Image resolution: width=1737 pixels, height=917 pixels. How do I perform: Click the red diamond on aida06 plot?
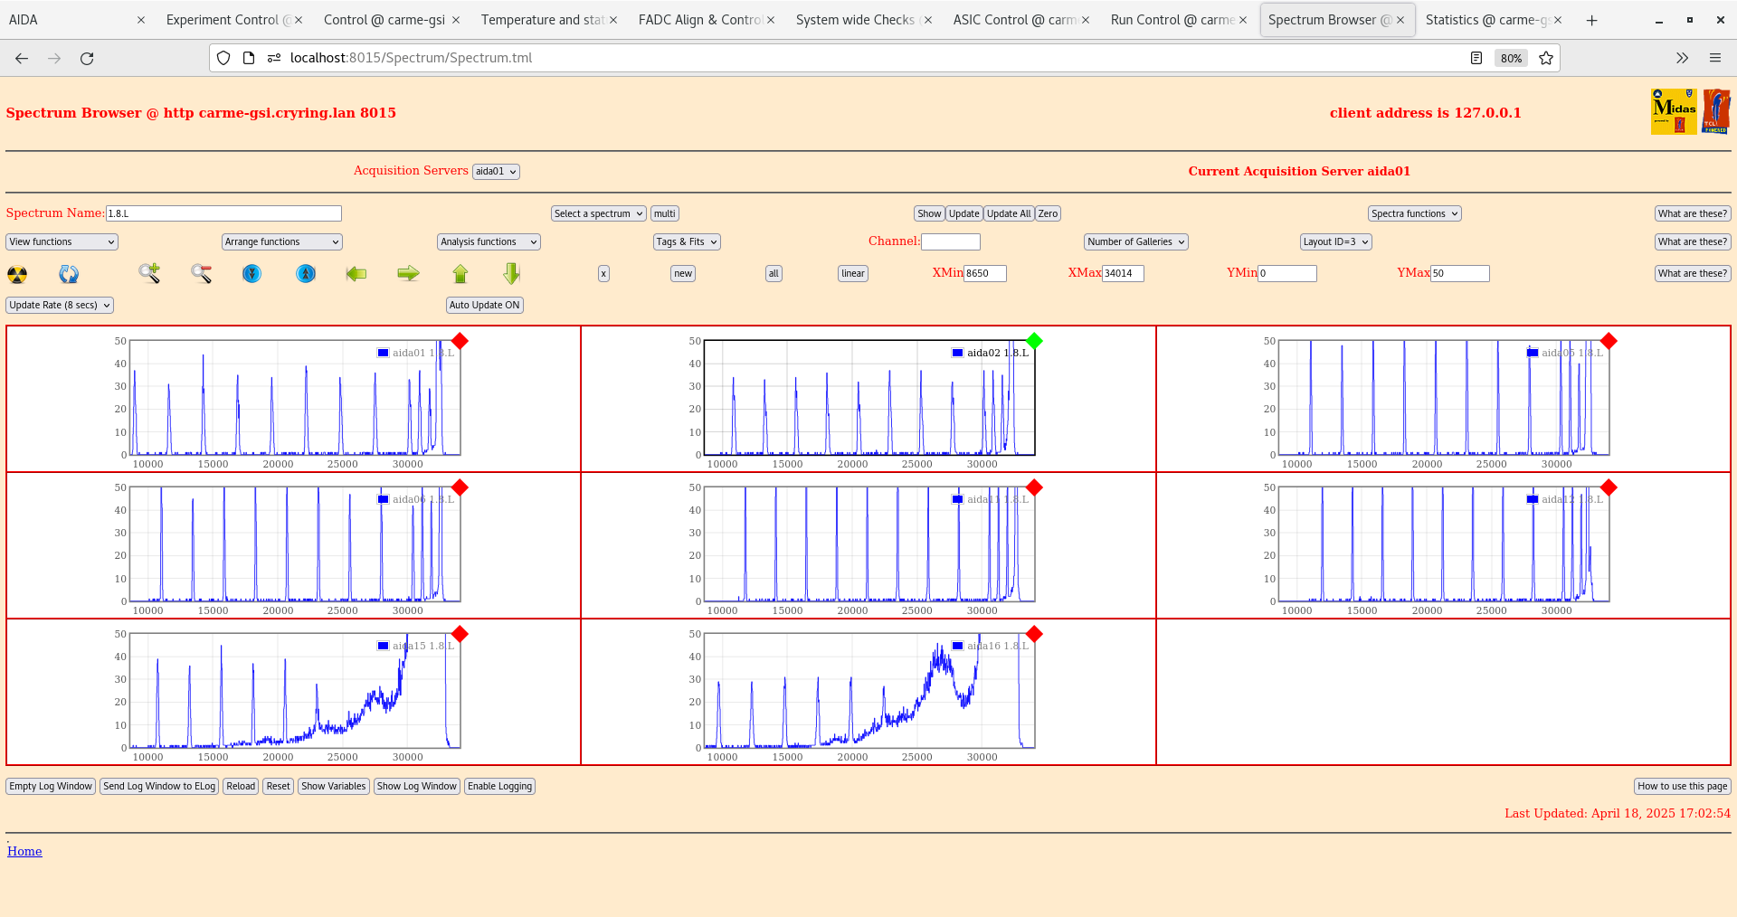point(460,487)
